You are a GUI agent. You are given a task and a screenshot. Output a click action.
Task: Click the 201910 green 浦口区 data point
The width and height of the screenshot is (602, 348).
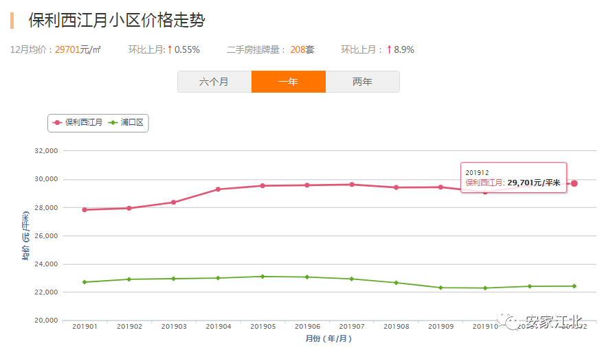tap(485, 288)
